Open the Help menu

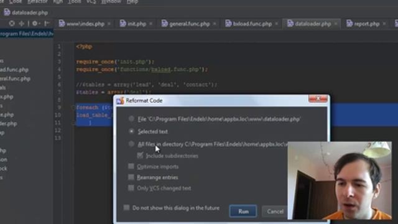point(132,2)
